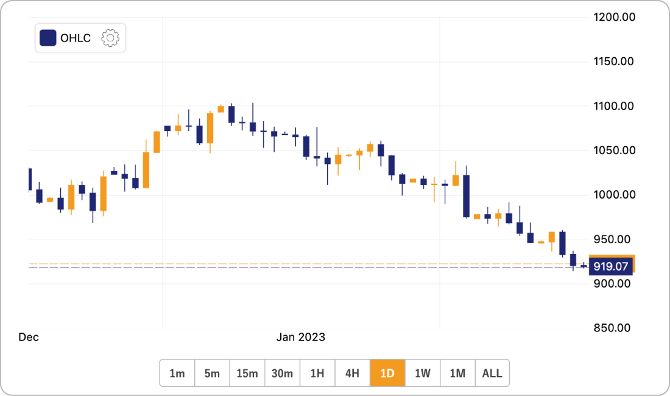Choose the 30m timeframe
The height and width of the screenshot is (396, 670).
pos(283,373)
